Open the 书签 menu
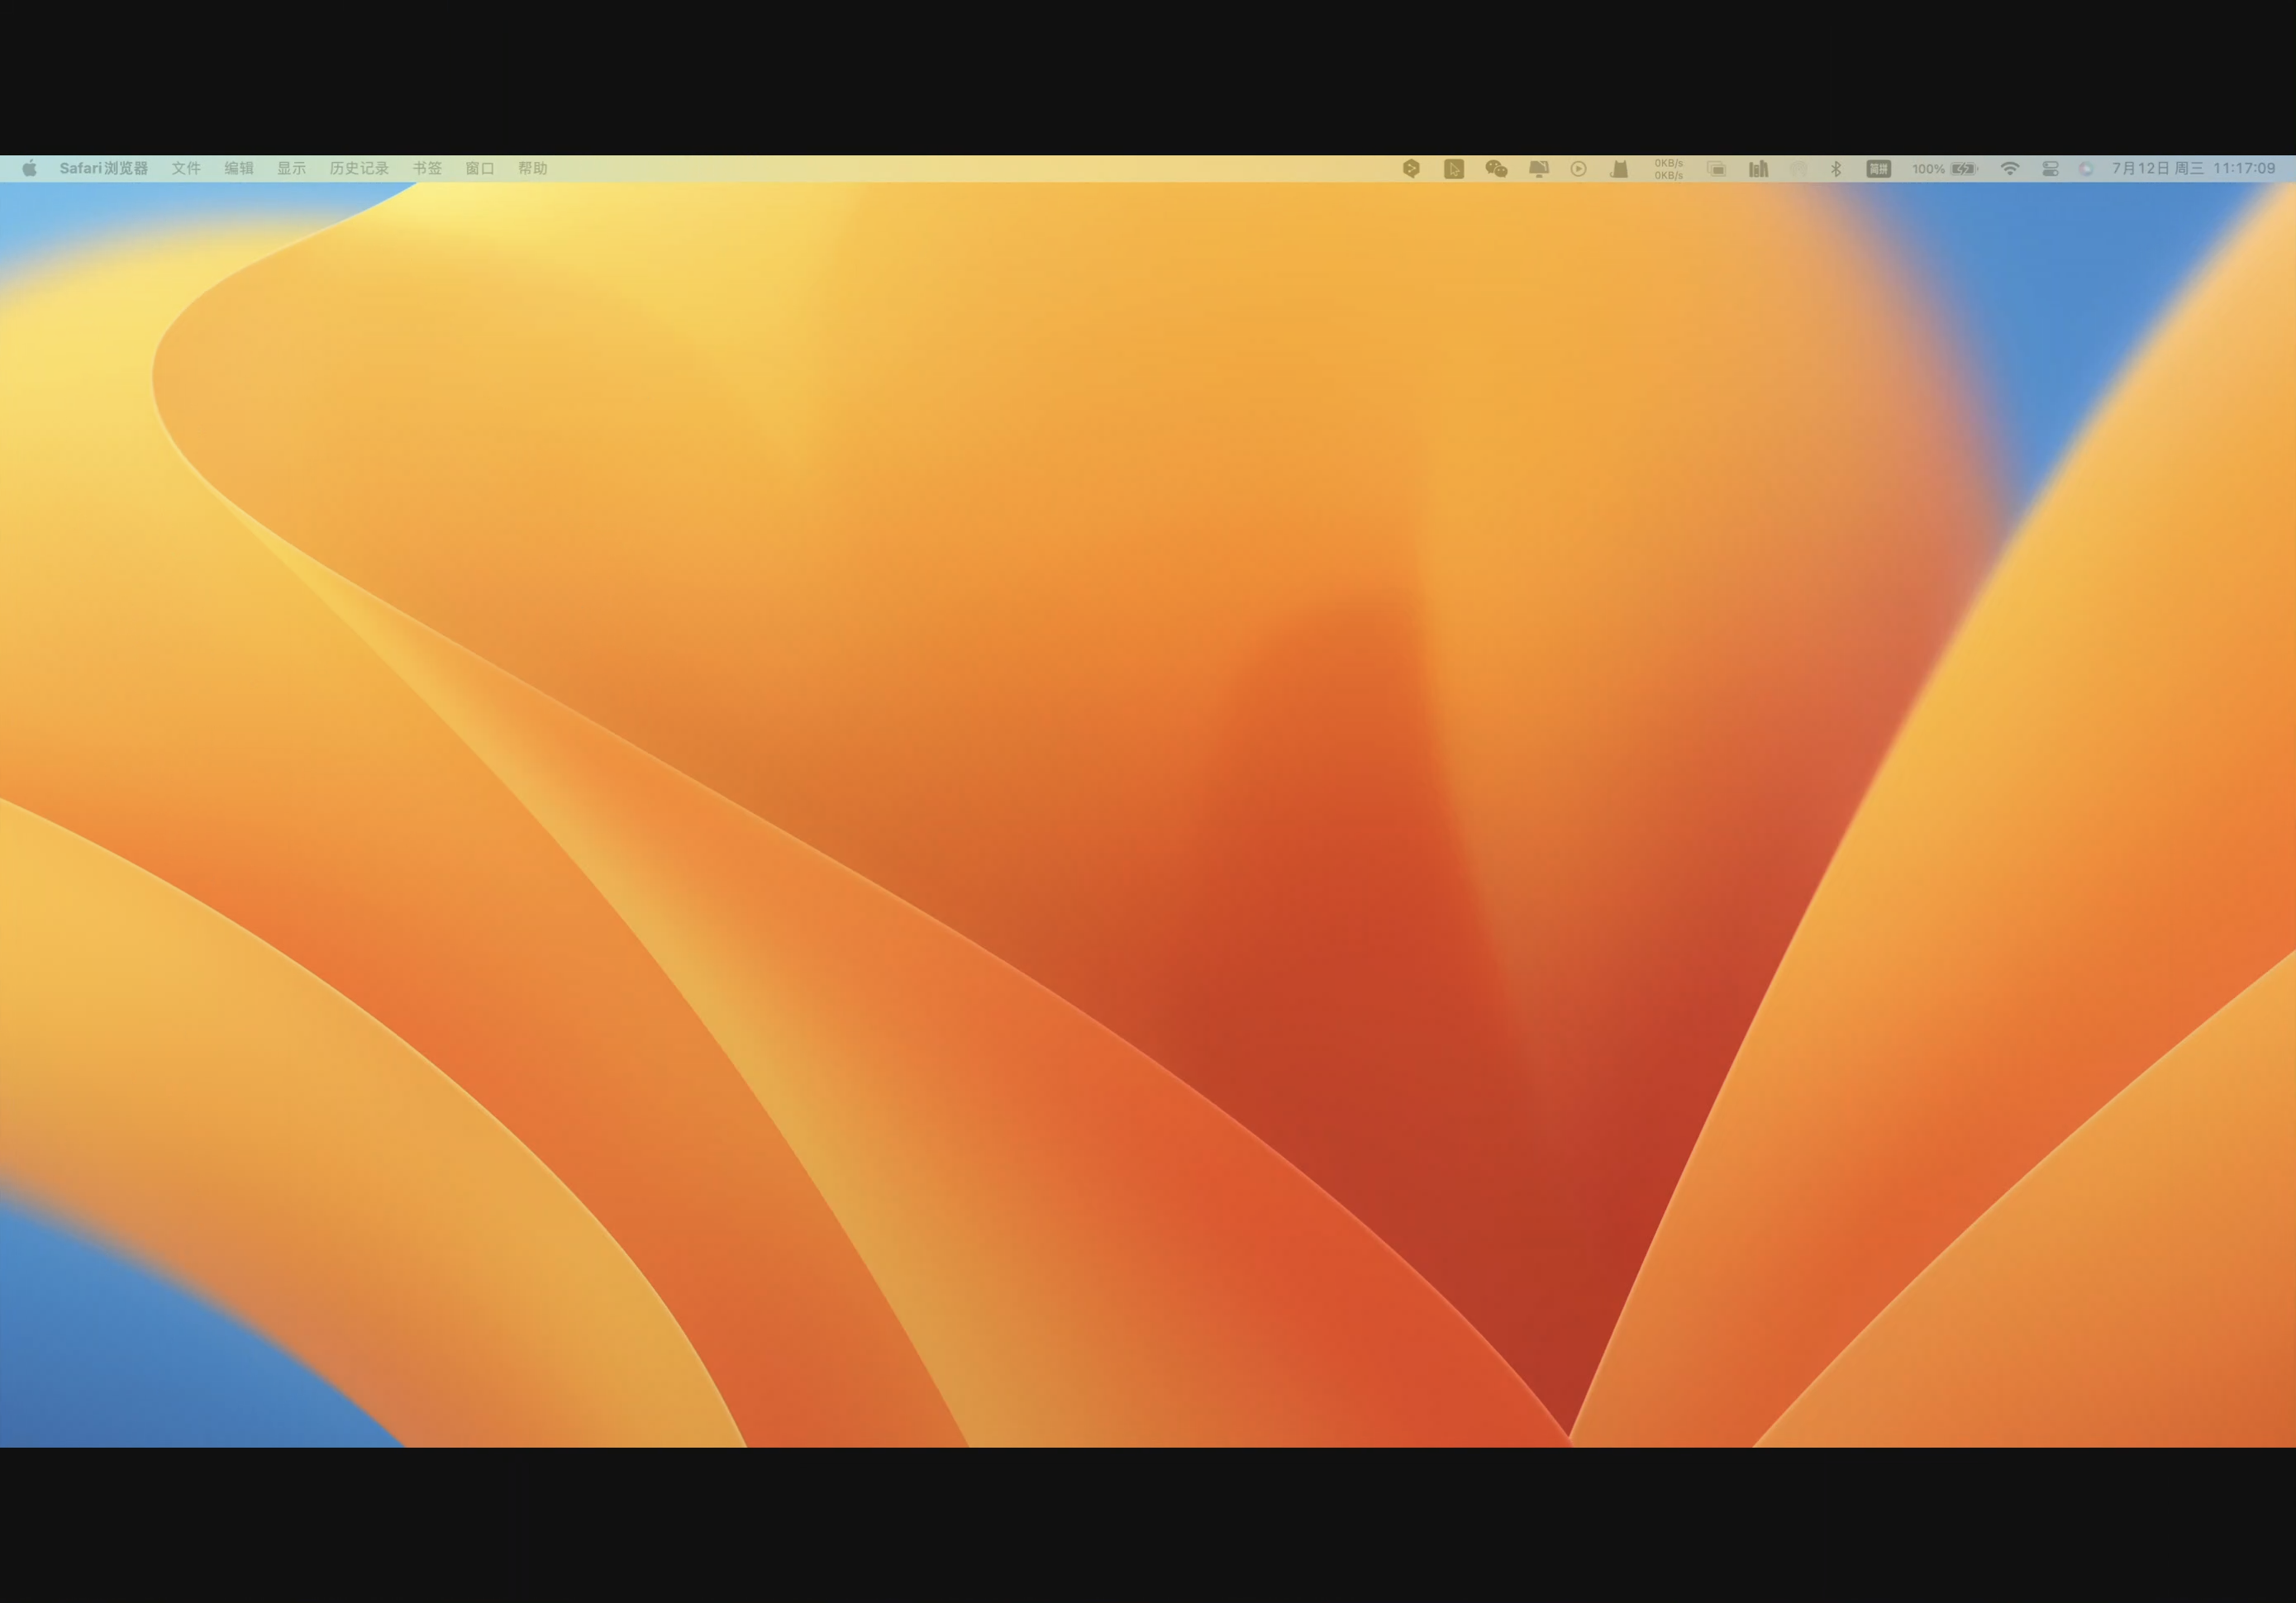2296x1603 pixels. click(x=427, y=168)
